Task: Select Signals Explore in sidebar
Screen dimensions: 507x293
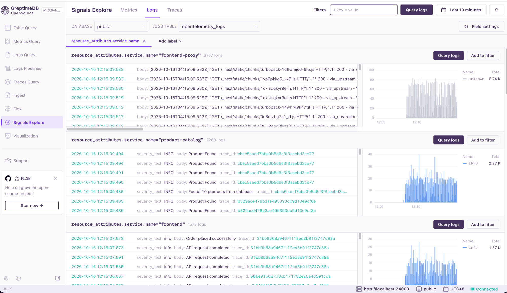Action: coord(32,122)
